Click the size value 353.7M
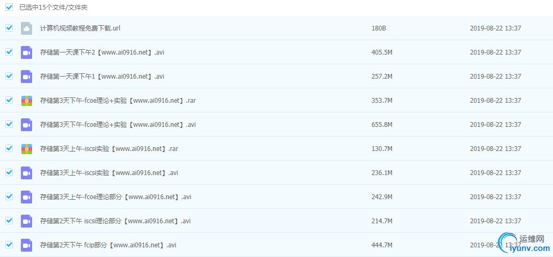The width and height of the screenshot is (553, 257). pos(382,101)
